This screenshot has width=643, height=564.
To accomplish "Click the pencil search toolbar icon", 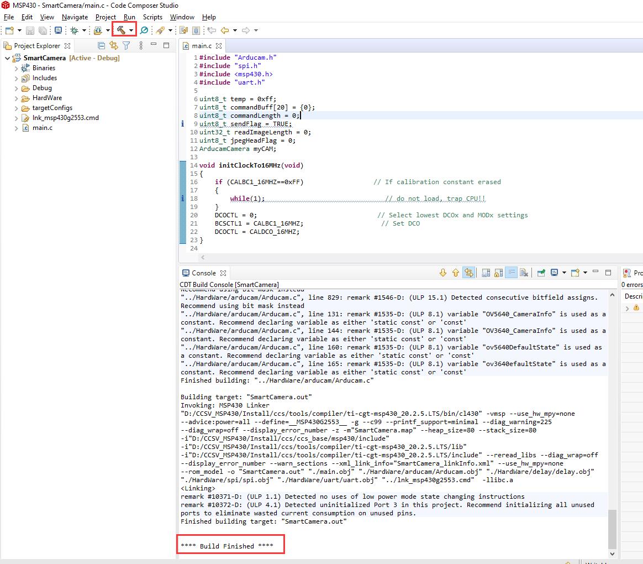I will pos(160,30).
